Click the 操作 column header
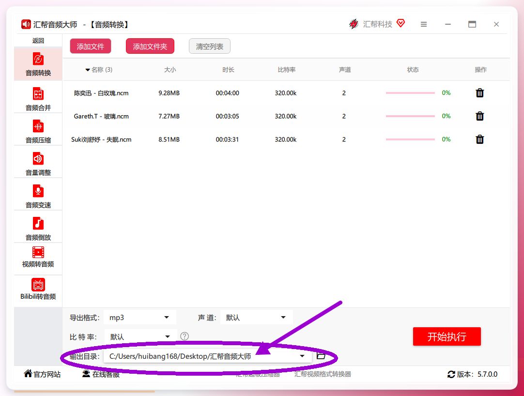This screenshot has height=396, width=524. click(x=480, y=70)
